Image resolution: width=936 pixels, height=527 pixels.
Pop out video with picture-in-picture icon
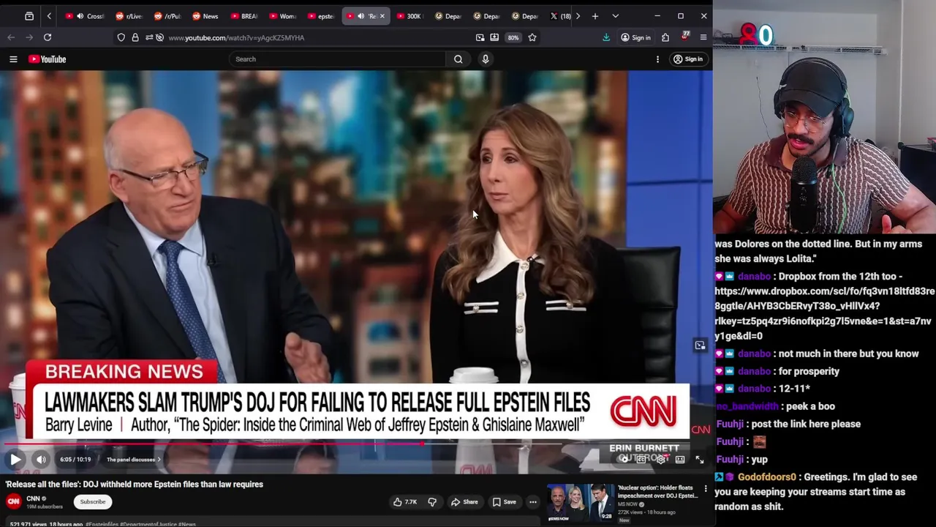click(x=480, y=37)
